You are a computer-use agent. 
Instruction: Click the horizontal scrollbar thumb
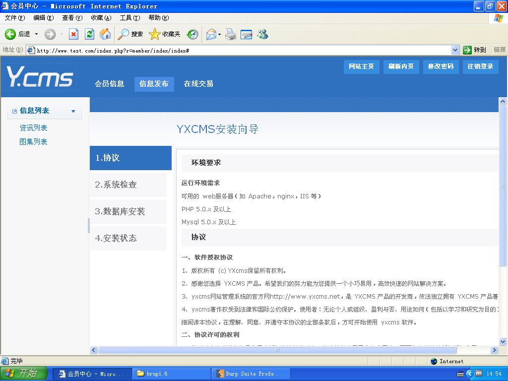(277, 350)
